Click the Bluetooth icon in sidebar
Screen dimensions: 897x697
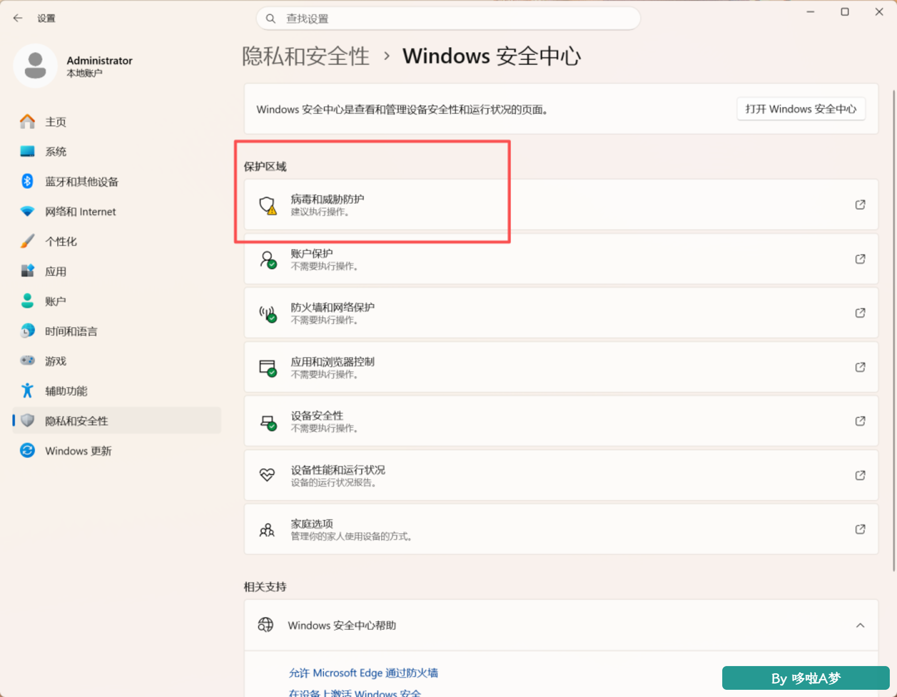coord(27,181)
